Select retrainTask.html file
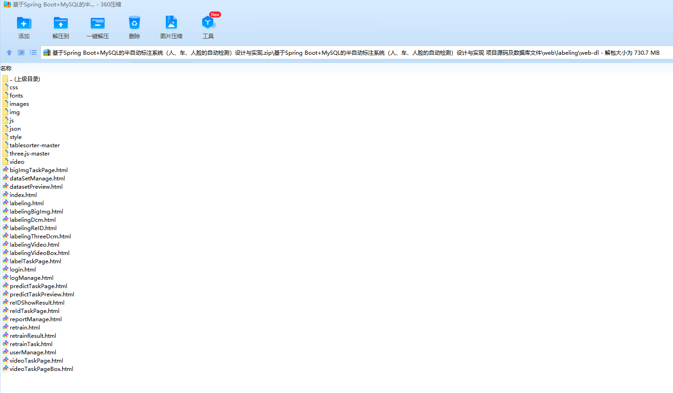Viewport: 673px width, 393px height. click(x=27, y=344)
